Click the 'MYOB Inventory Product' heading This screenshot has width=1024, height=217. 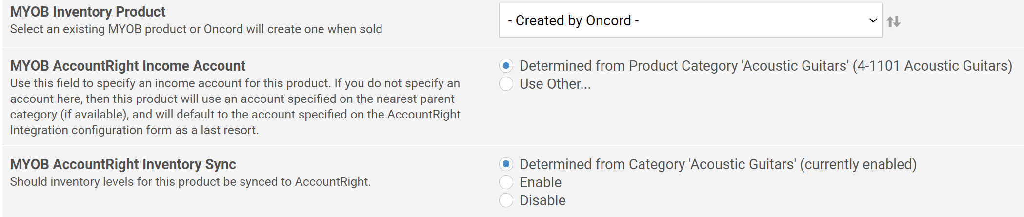coord(88,12)
